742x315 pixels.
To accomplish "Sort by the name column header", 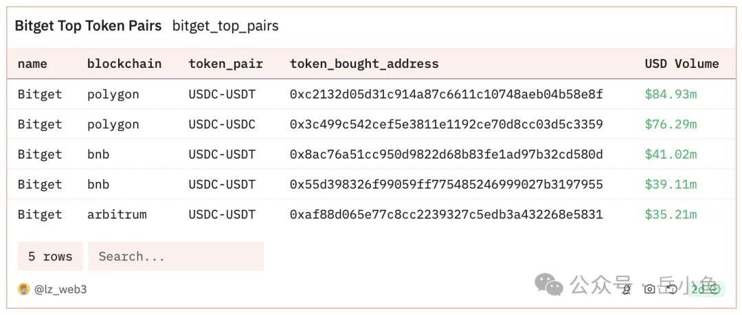I will 32,64.
